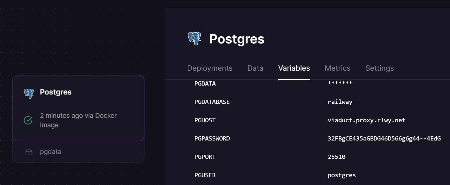Click the elephant icon on Postgres service card

click(29, 93)
